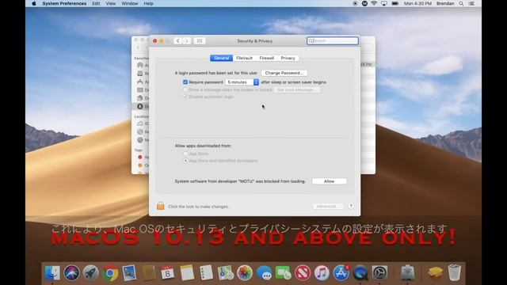Select App Store and identified developers option

[x=185, y=161]
